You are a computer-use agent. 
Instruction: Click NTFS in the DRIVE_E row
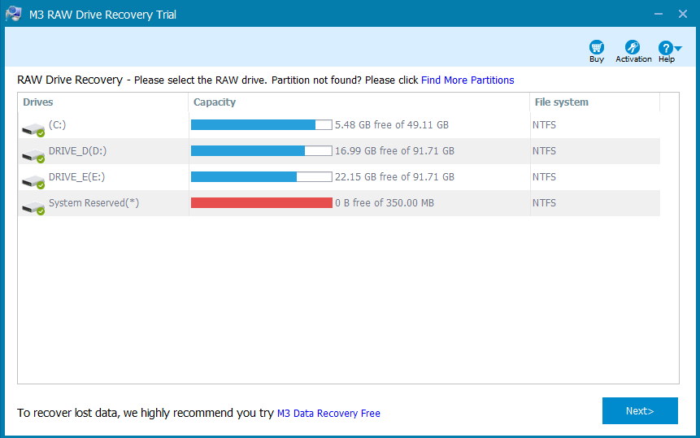click(544, 176)
